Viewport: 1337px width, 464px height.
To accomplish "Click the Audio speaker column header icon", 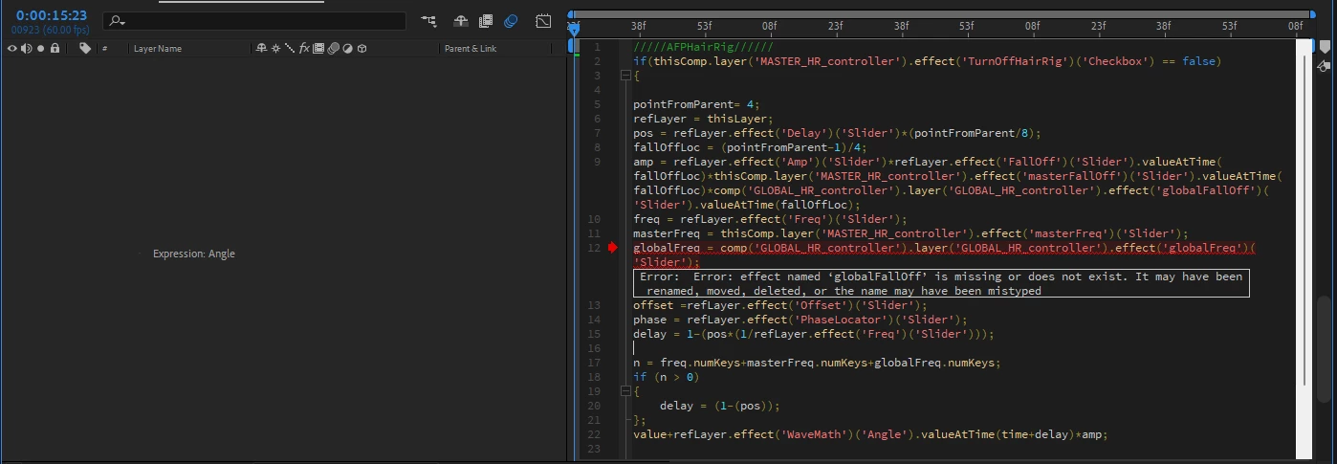I will pos(27,48).
